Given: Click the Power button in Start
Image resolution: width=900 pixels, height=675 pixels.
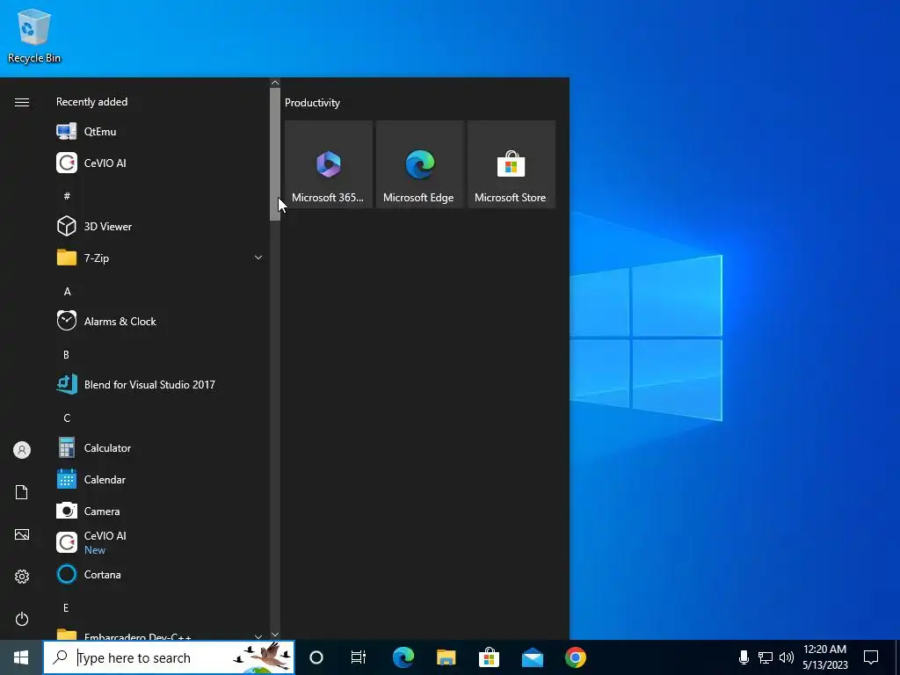Looking at the screenshot, I should [22, 619].
